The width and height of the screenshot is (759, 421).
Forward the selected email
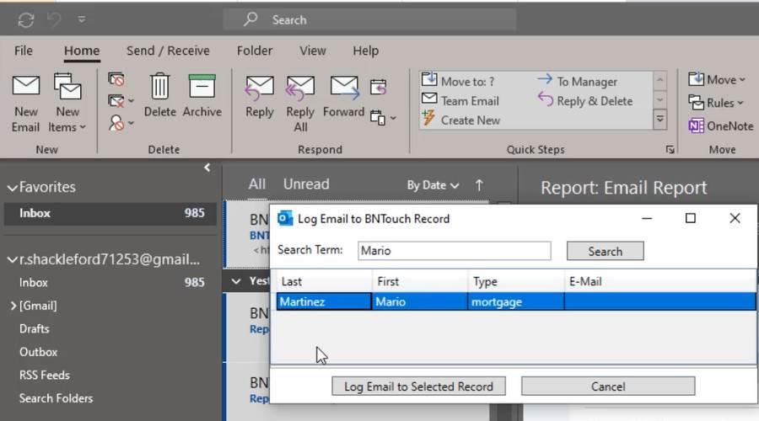click(x=344, y=97)
